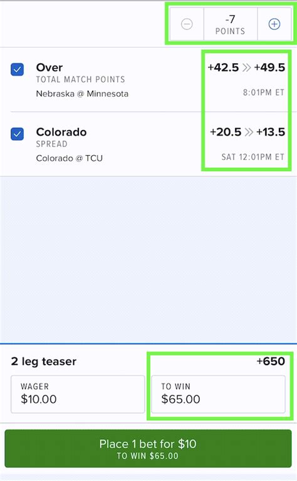
Task: Uncheck the Colorado spread leg
Action: tap(17, 134)
